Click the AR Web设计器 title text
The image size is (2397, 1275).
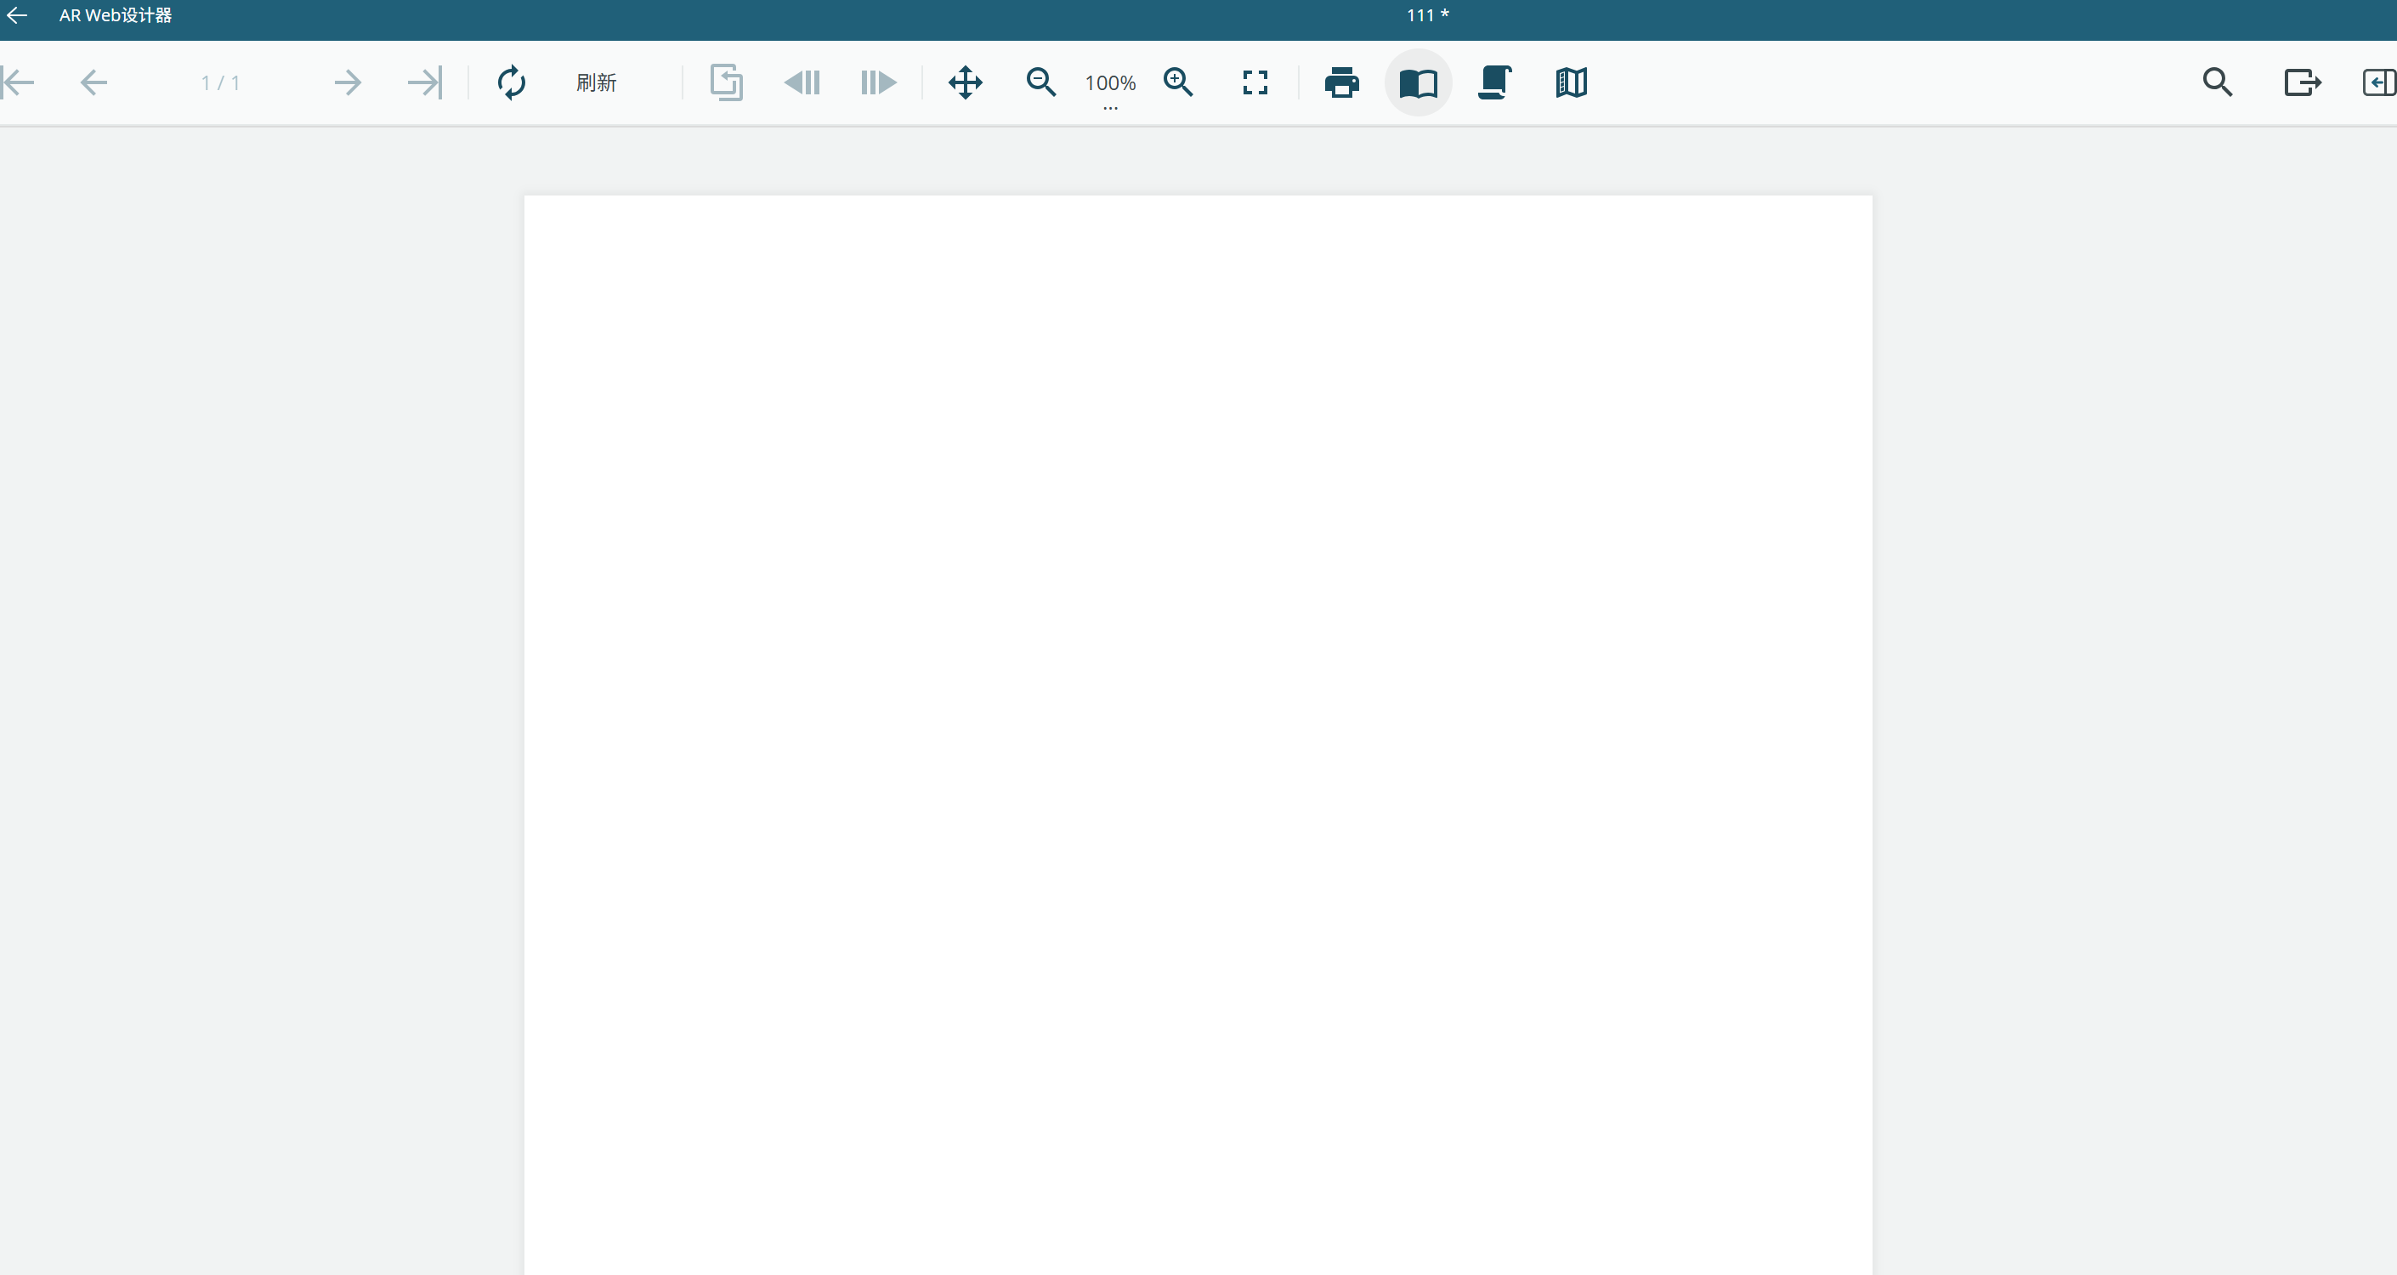[x=116, y=15]
